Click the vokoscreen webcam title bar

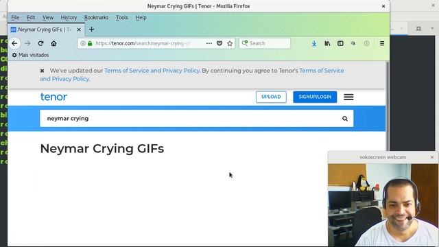tap(383, 157)
